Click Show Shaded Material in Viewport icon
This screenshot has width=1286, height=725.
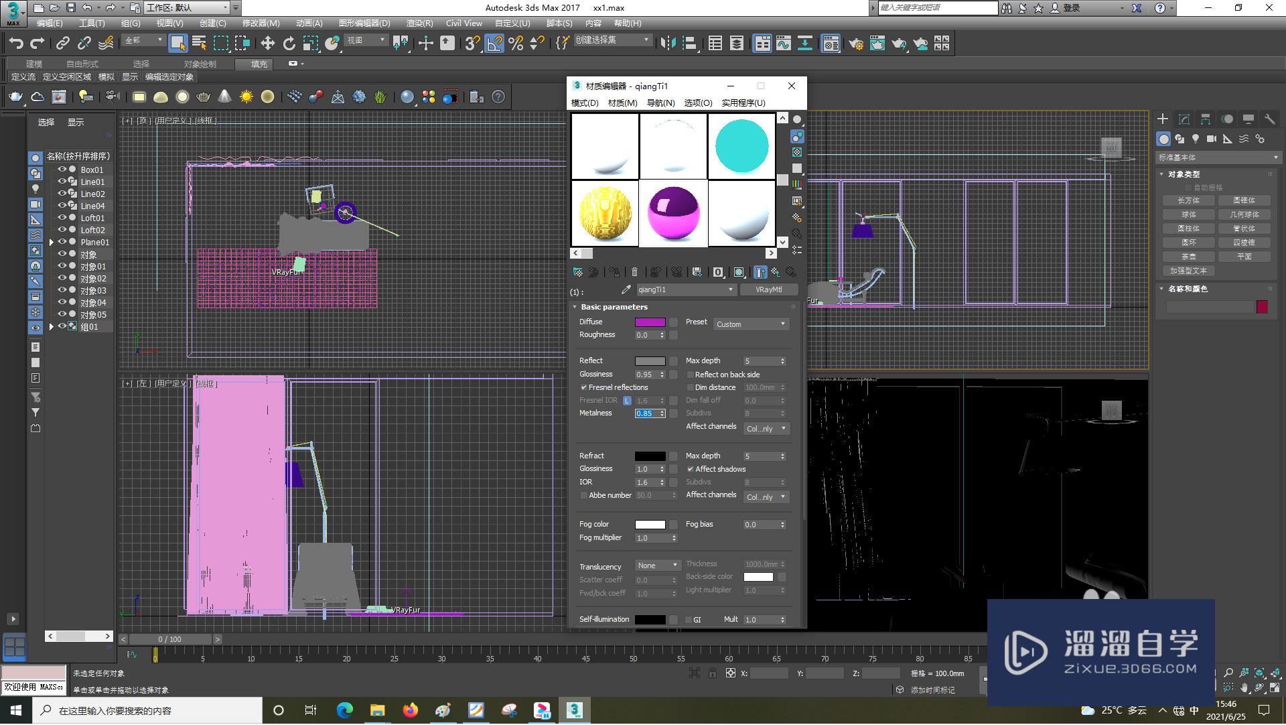coord(739,272)
